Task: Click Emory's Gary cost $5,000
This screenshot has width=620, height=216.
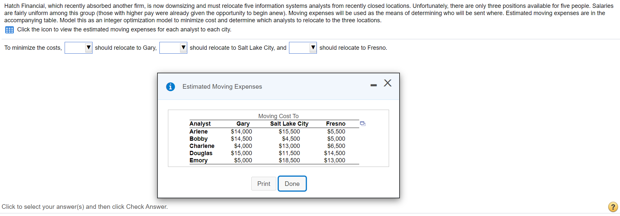Action: (243, 160)
